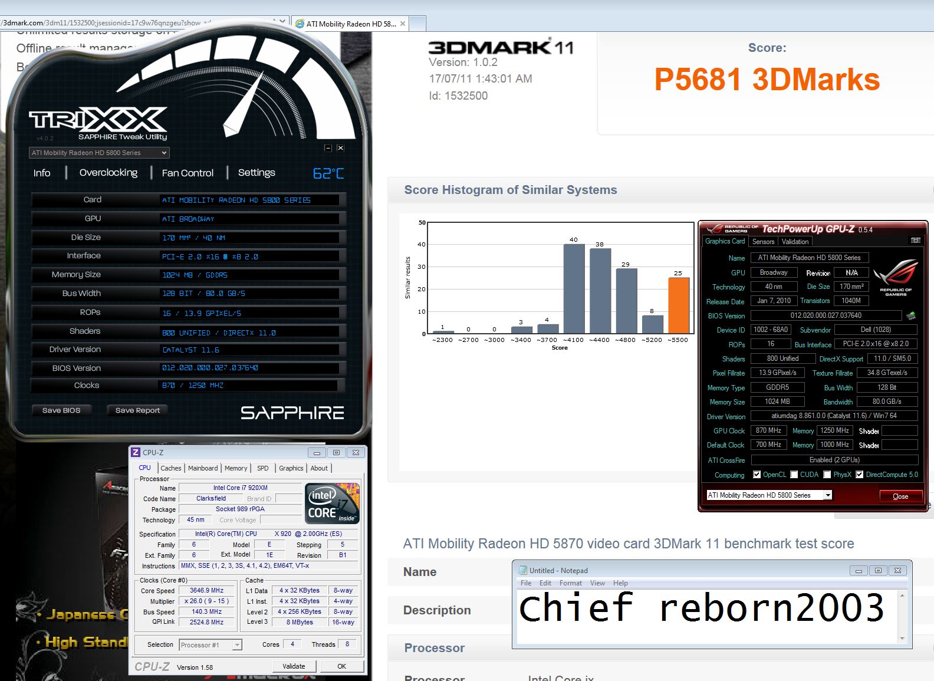Click the Close button in GPU-Z
934x681 pixels.
tap(900, 496)
